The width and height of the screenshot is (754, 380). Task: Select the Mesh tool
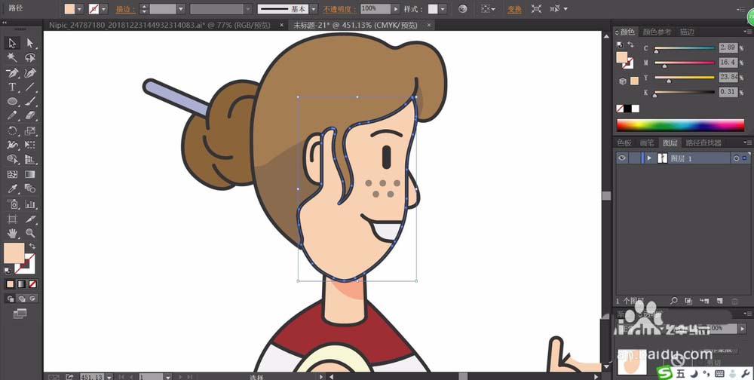click(12, 175)
